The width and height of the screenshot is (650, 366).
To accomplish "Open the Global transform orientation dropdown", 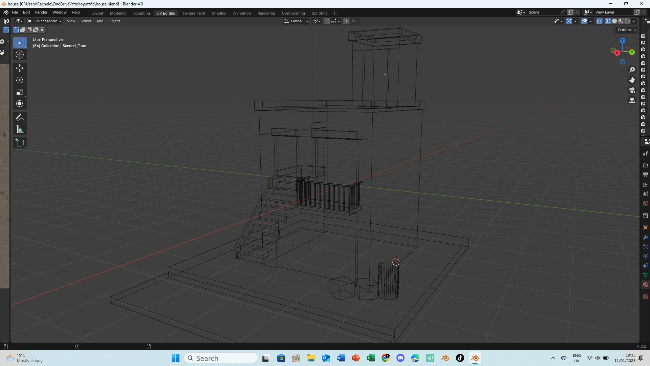I will pos(296,21).
